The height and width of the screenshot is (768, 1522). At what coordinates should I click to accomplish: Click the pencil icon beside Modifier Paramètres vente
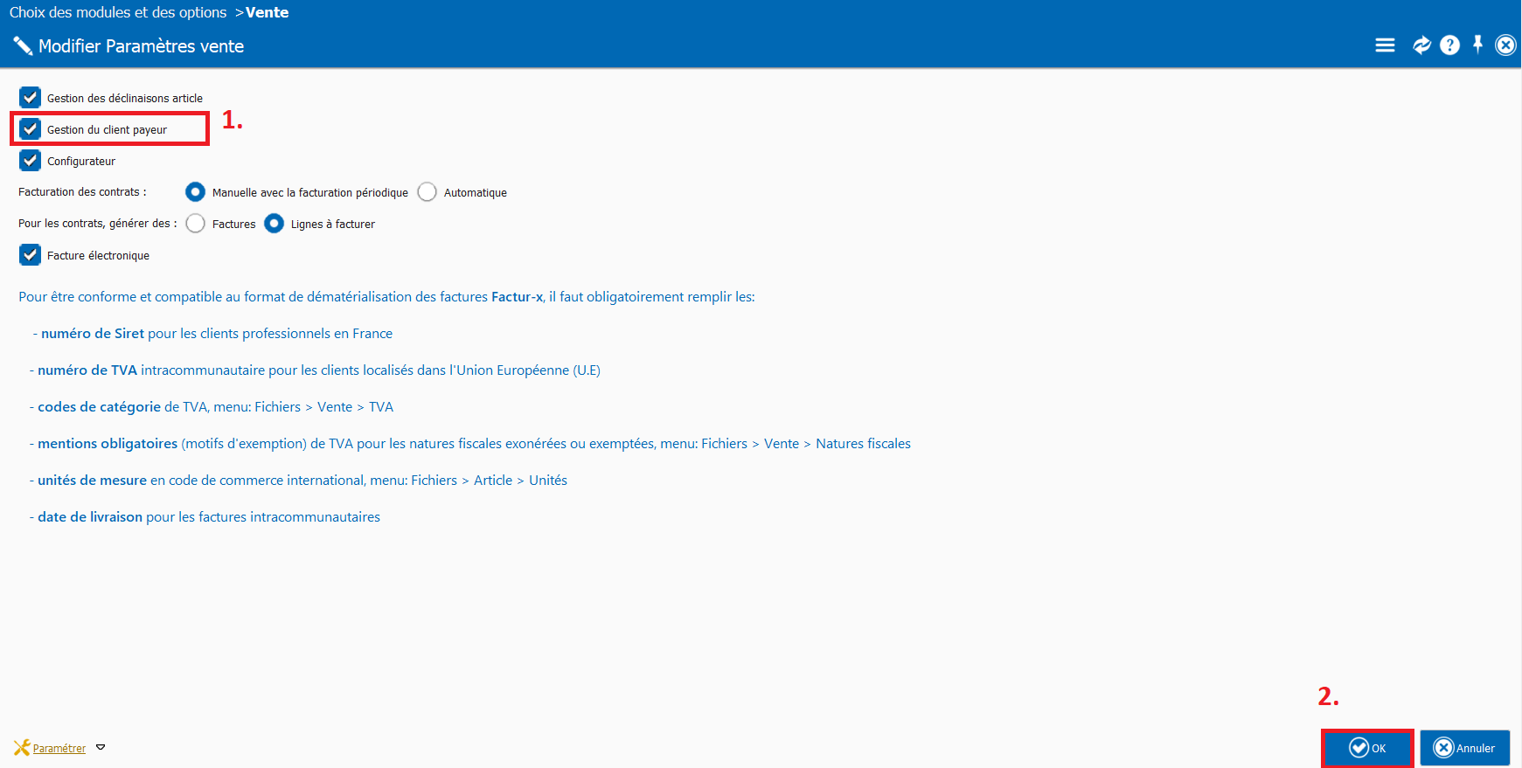click(x=23, y=46)
